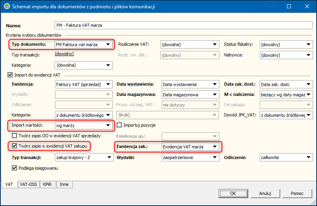Click the (dowolny) Typ transakcji link
The width and height of the screenshot is (317, 206).
[x=64, y=54]
